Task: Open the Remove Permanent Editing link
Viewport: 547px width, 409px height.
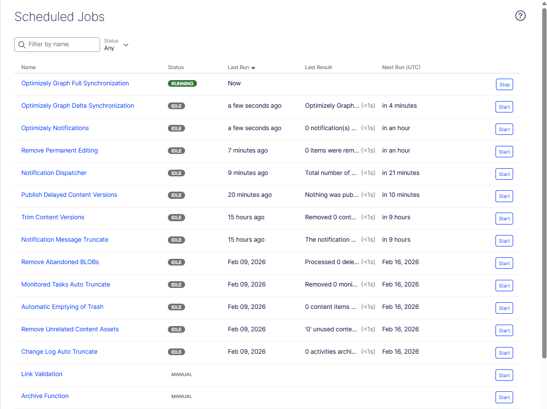Action: pyautogui.click(x=60, y=150)
